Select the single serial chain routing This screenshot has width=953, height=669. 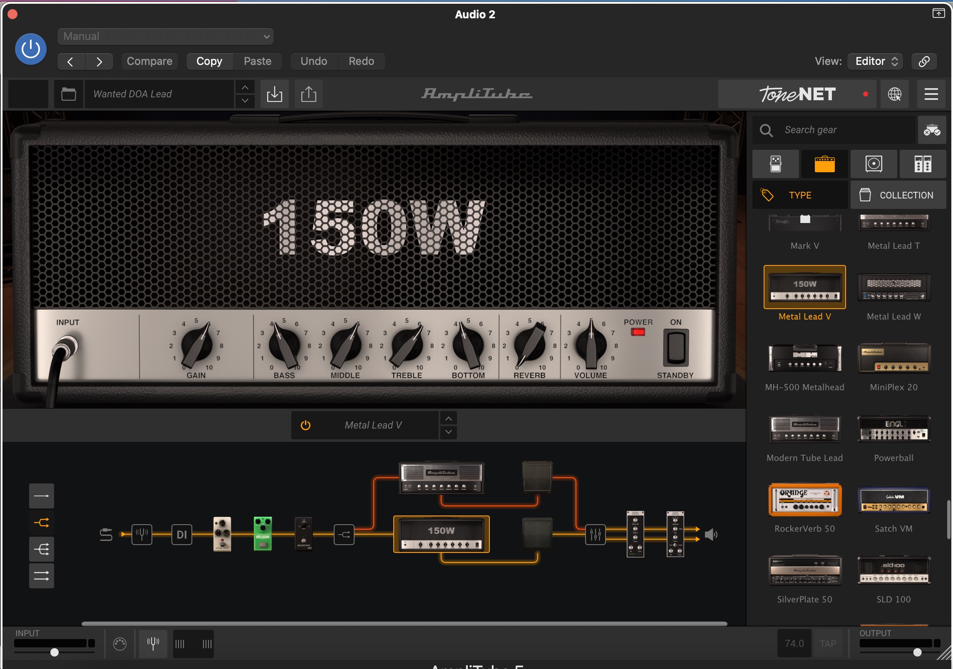click(x=42, y=496)
